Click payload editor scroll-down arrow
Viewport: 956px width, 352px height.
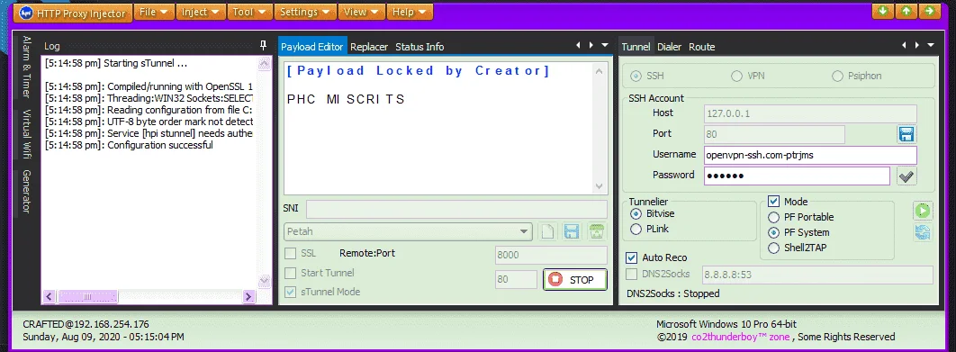pyautogui.click(x=599, y=186)
